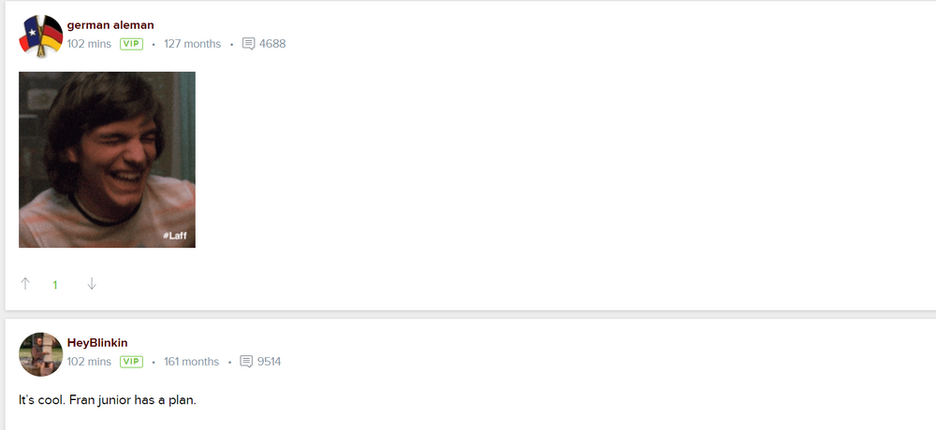Click the 9514 comment count number
Image resolution: width=936 pixels, height=430 pixels.
coord(270,362)
